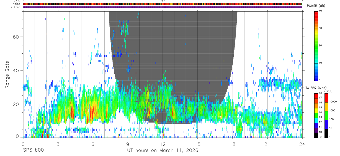Pick the yellow 14–15 MHz TX FRQ swatch

pos(316,111)
